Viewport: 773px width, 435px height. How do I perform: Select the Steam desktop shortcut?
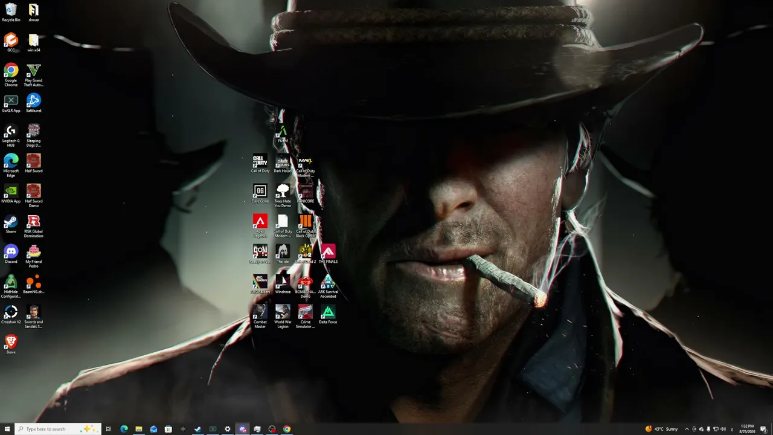point(11,224)
